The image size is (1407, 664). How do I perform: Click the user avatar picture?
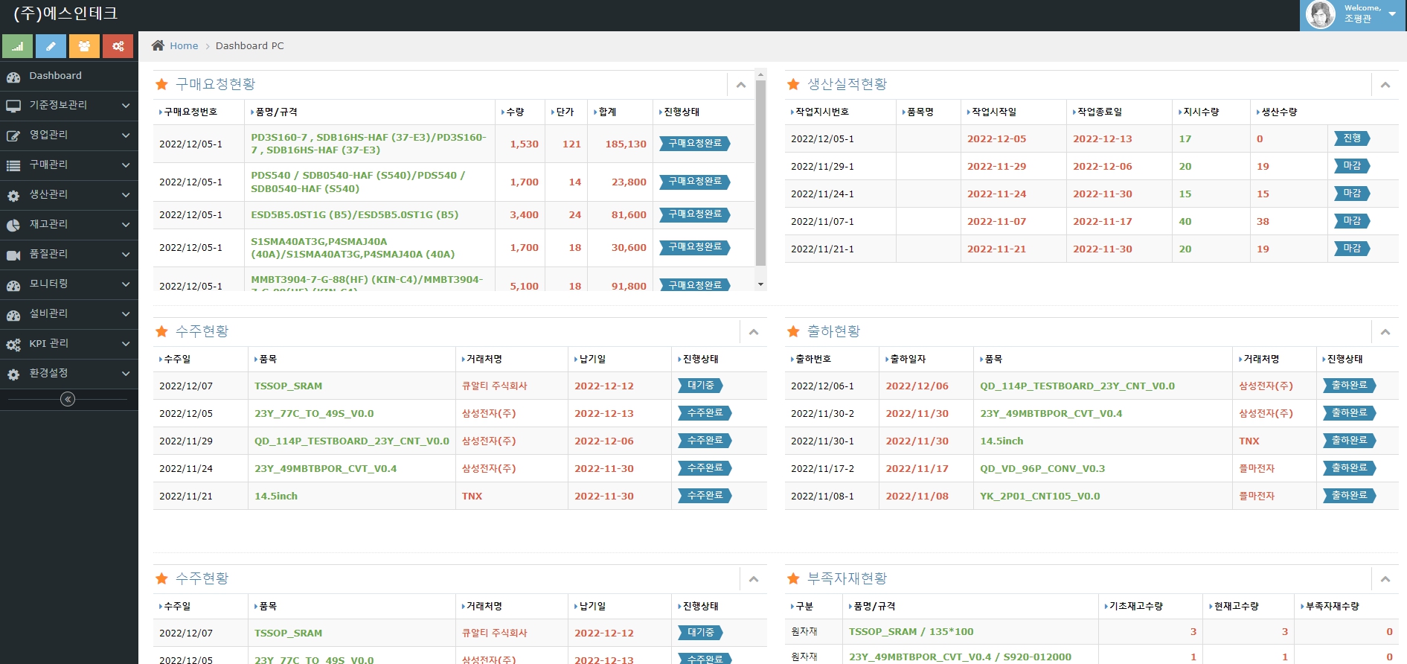coord(1321,14)
